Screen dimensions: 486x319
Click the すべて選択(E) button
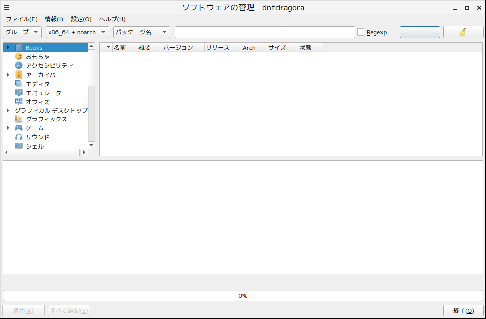click(x=69, y=311)
